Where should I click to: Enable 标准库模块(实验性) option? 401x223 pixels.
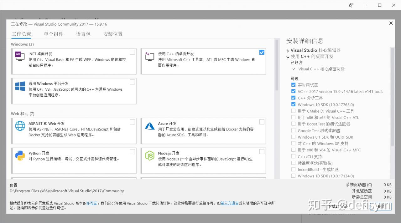coord(293,163)
